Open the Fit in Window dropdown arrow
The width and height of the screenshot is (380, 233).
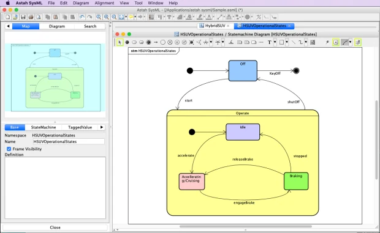126,17
